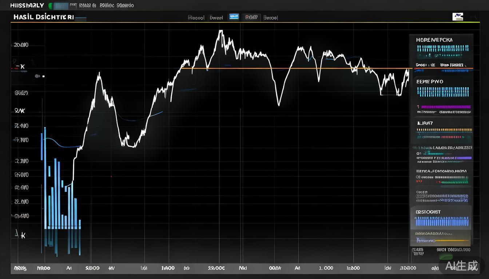Select the highlighted EBSIOGIET panel card

tap(441, 218)
